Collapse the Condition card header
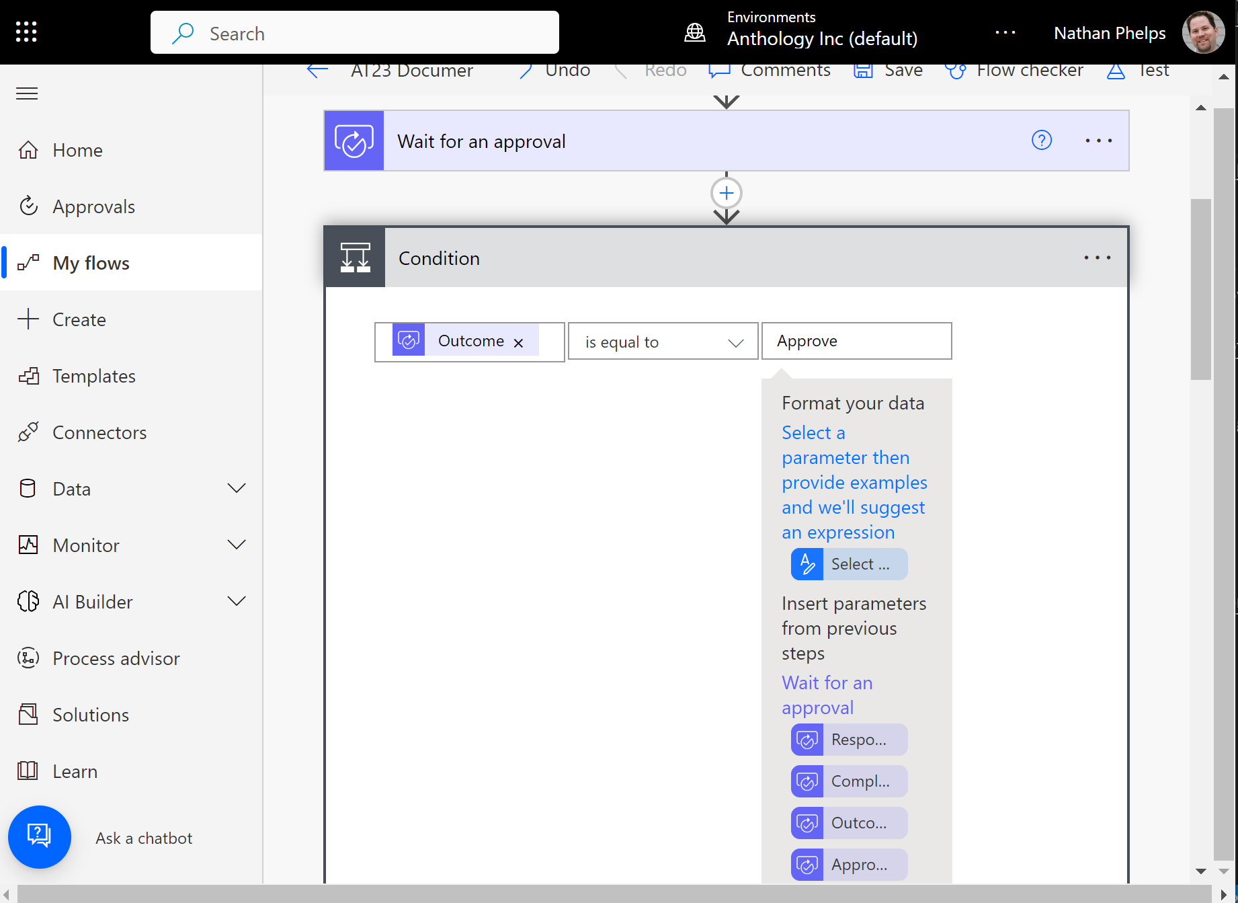 tap(726, 258)
